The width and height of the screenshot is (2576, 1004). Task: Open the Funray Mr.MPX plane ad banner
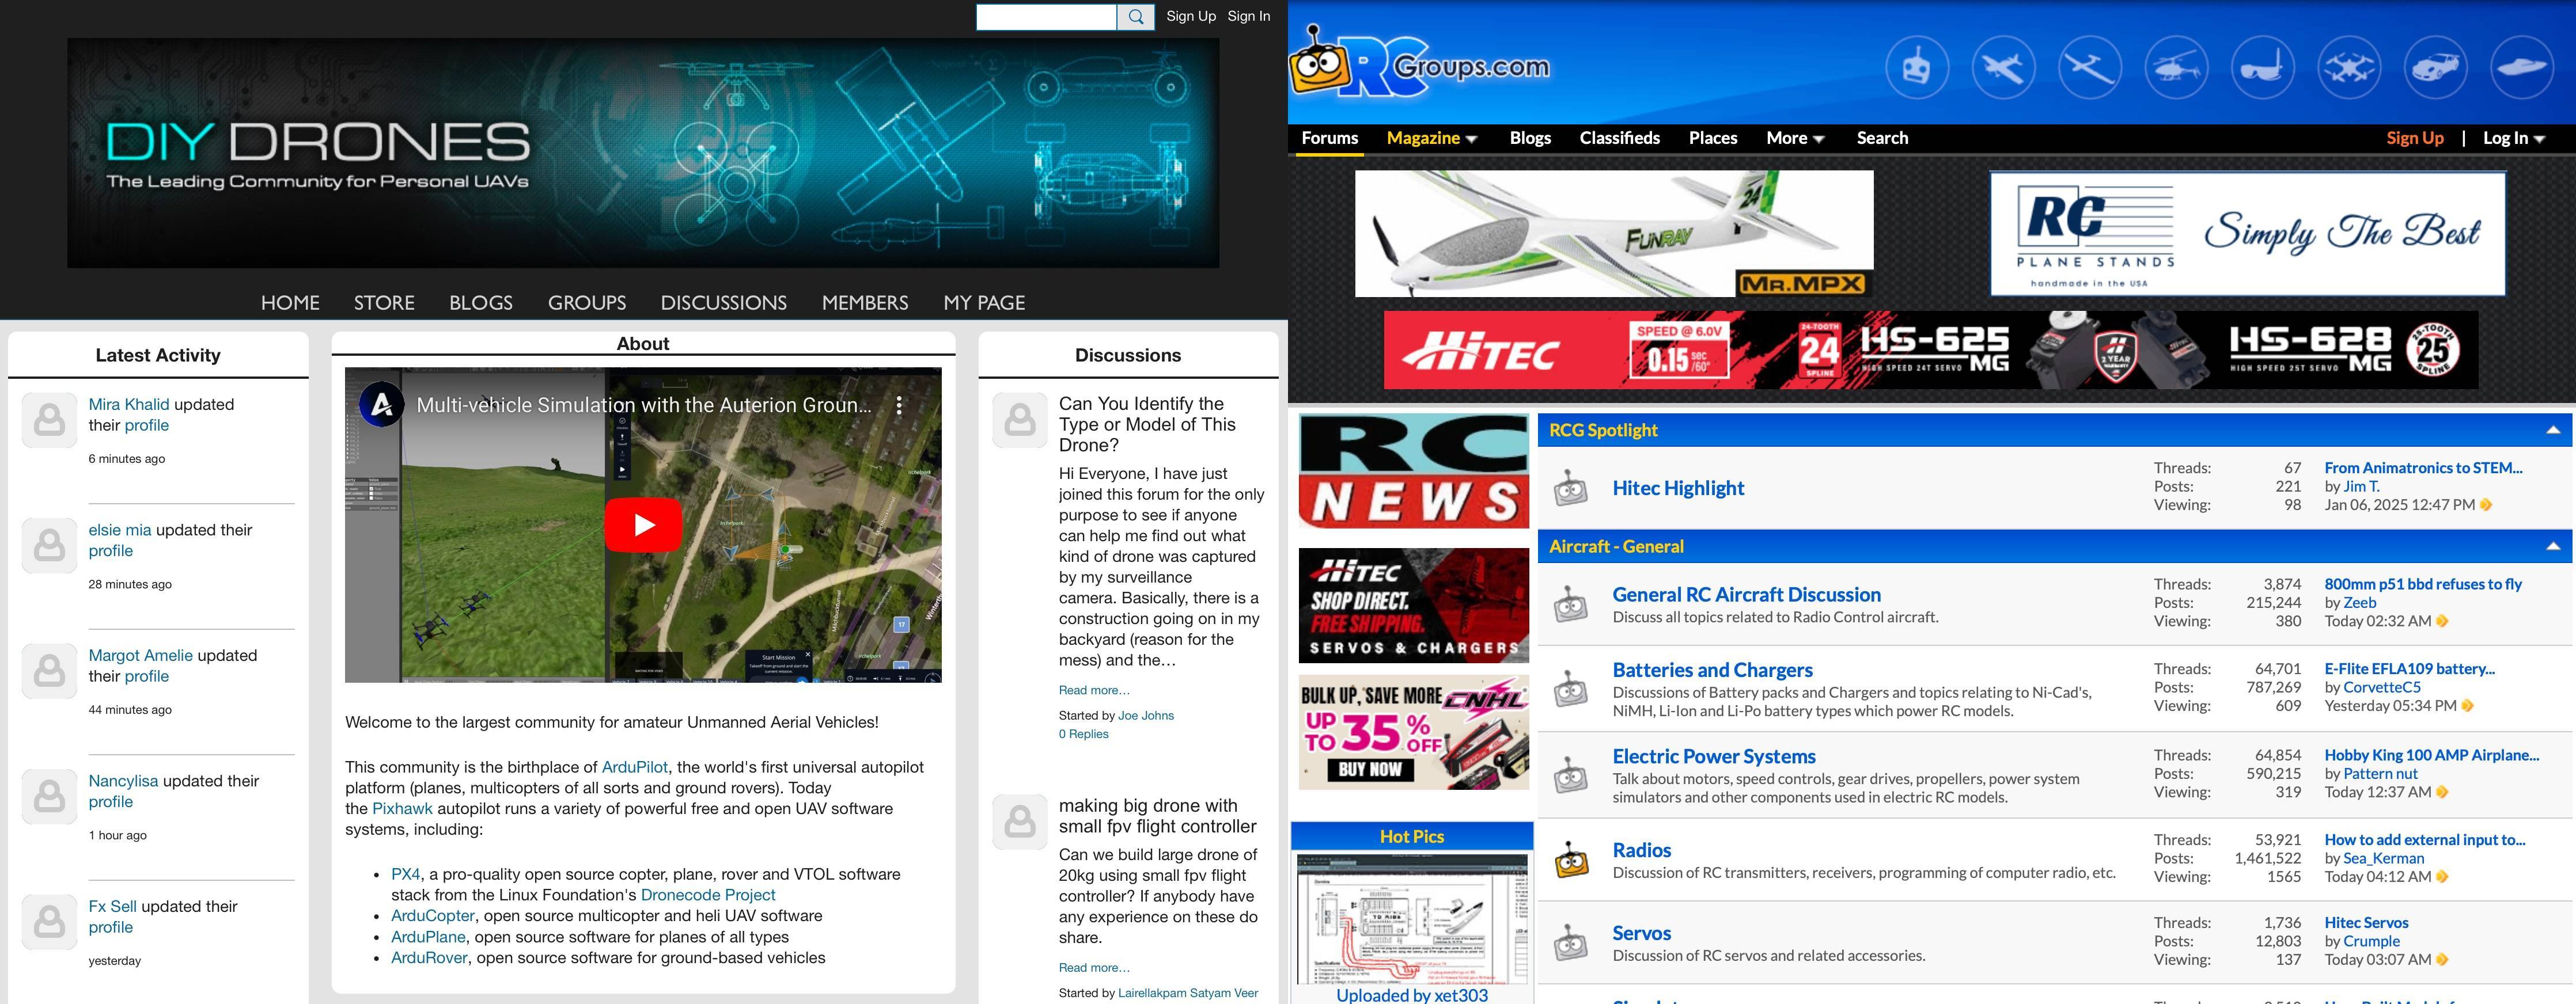1614,233
